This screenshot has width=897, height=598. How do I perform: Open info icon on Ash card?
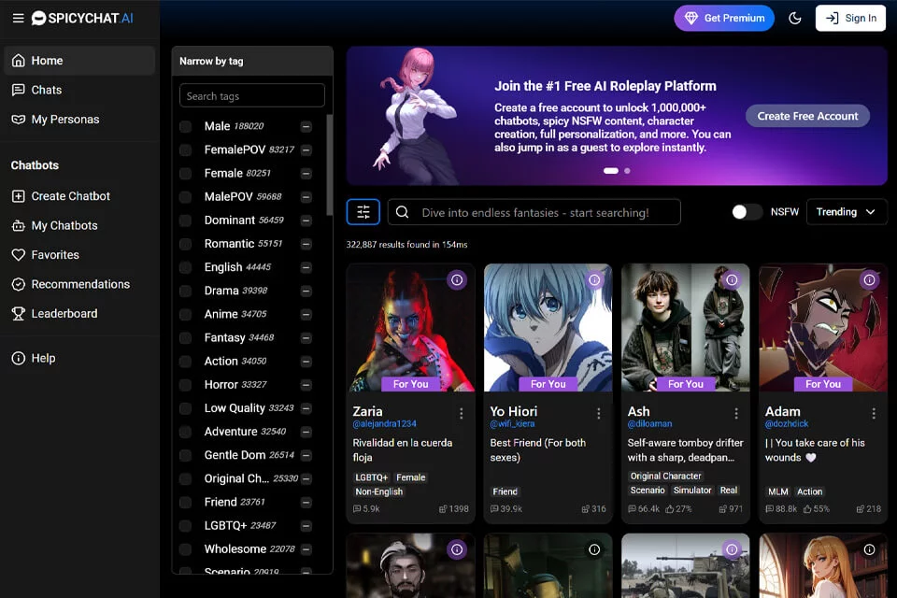click(x=732, y=279)
